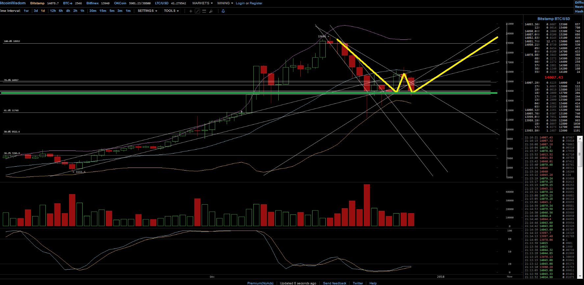584x285 pixels.
Task: Click the Now label on time axis
Action: [509, 276]
